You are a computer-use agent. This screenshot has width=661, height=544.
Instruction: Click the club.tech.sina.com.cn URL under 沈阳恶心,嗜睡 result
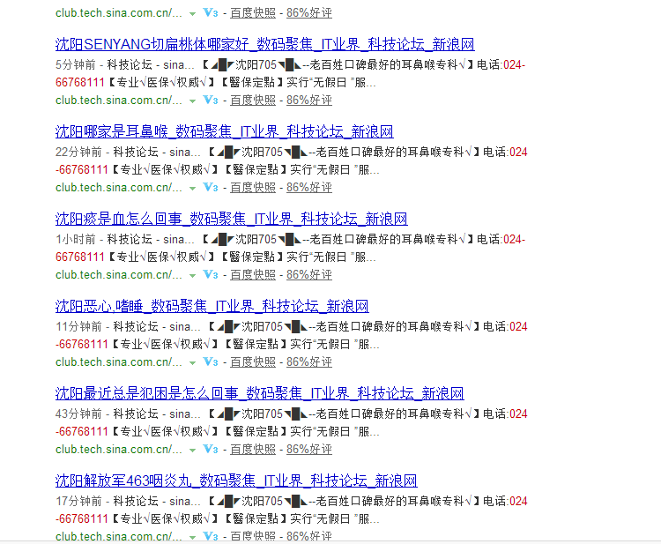point(118,362)
